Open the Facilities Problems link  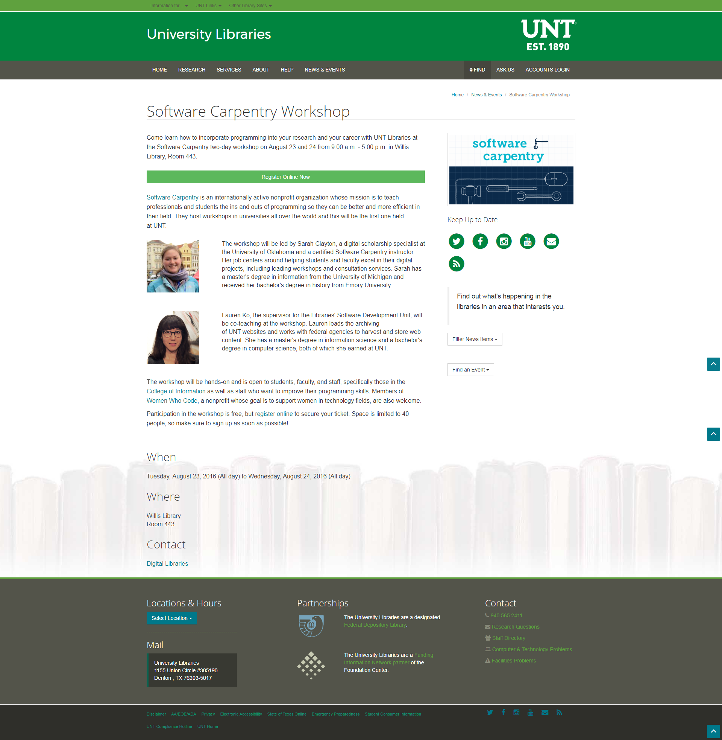(x=513, y=661)
